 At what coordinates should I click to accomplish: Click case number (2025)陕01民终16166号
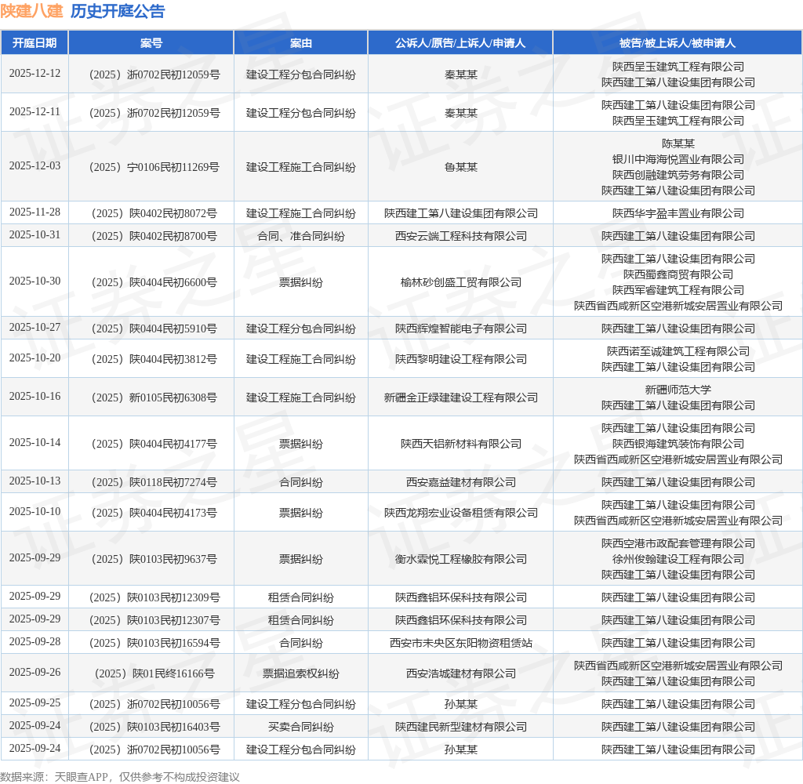click(x=154, y=673)
